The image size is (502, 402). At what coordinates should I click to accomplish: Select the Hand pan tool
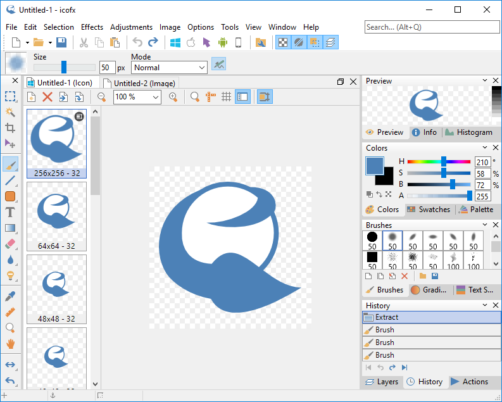10,344
